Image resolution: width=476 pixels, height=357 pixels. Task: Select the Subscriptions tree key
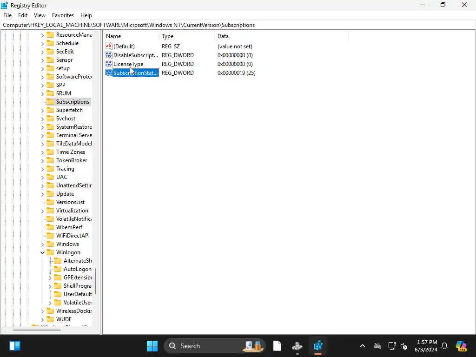[x=73, y=102]
